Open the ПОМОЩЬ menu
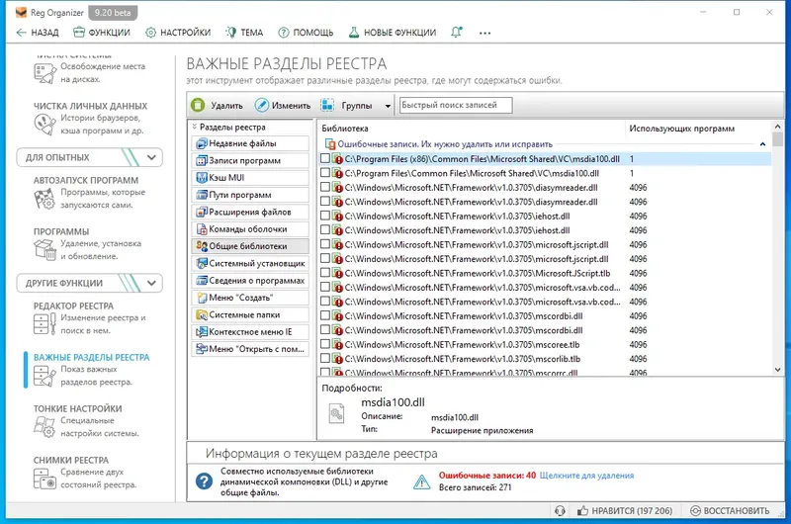The height and width of the screenshot is (524, 791). pos(306,33)
